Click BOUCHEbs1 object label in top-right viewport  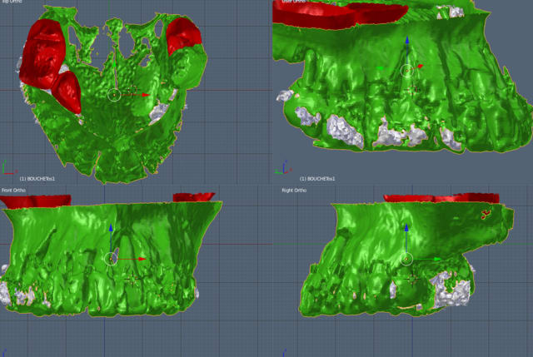pos(317,179)
